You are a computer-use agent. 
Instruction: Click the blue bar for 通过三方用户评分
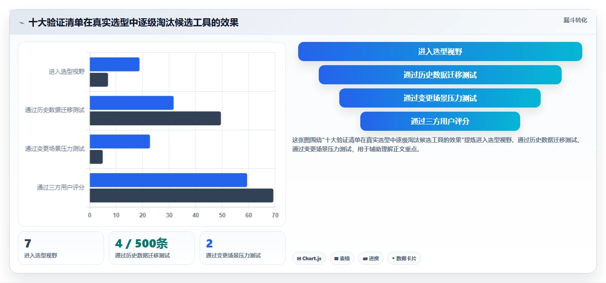click(x=169, y=180)
